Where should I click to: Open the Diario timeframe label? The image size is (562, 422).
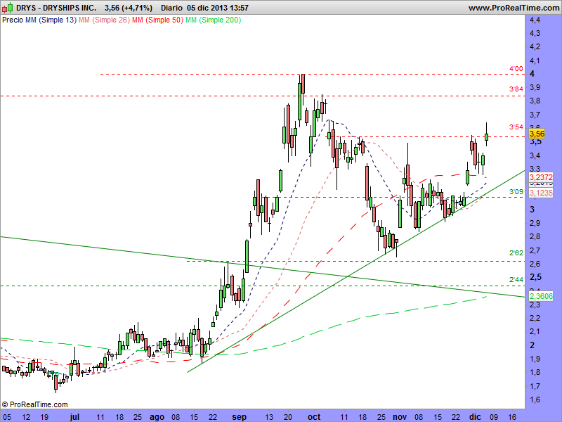(x=171, y=8)
